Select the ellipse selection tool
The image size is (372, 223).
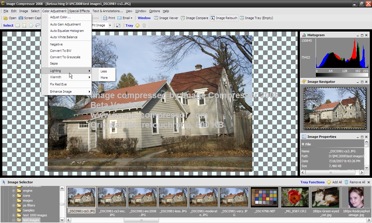(31, 25)
